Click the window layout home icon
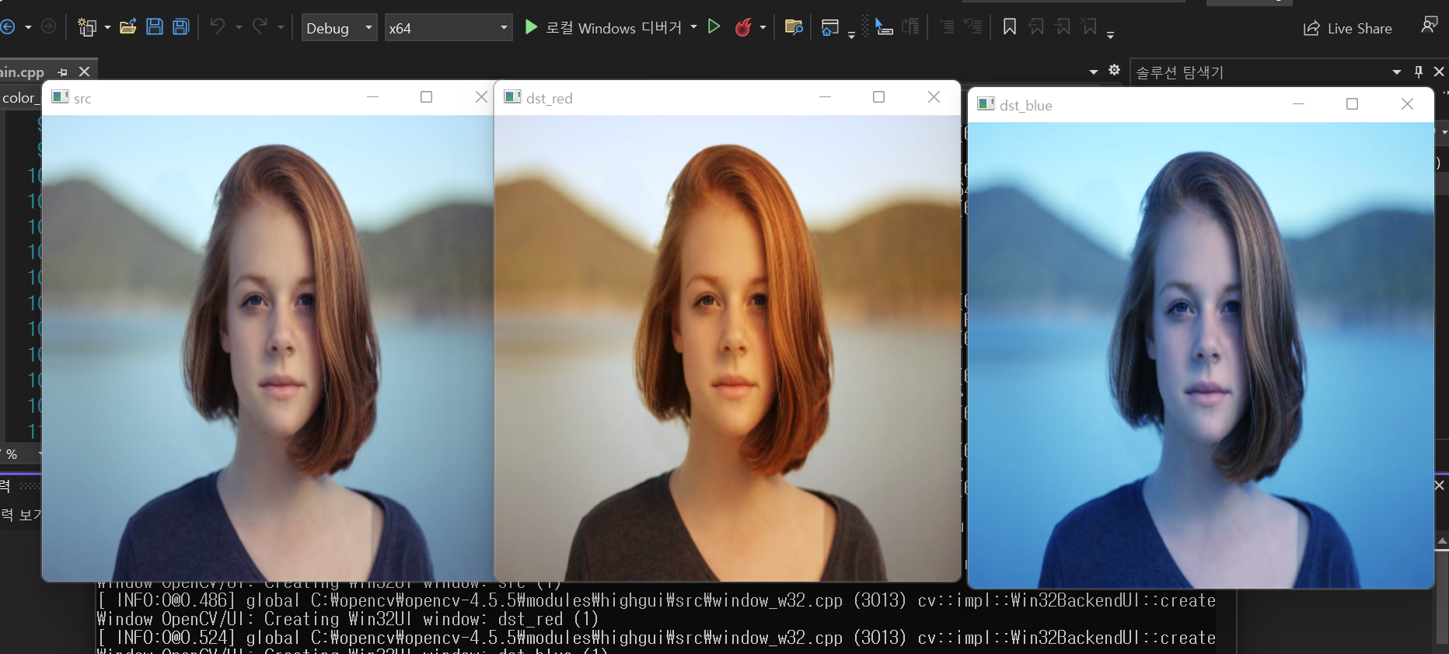 point(830,27)
